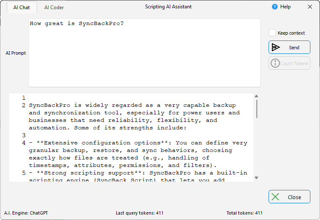The width and height of the screenshot is (320, 220).
Task: Click line number 2 in the response gutter
Action: [24, 105]
